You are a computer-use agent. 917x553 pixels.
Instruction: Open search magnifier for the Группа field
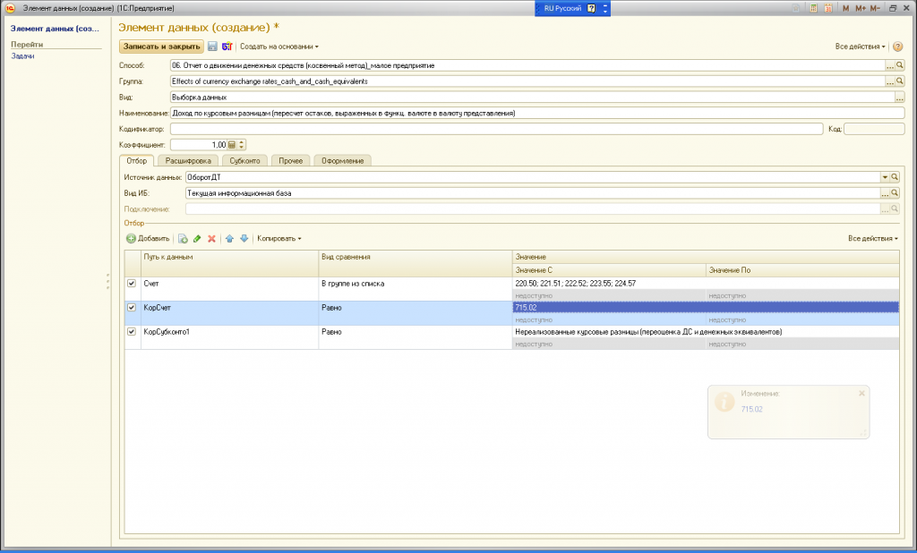point(900,81)
